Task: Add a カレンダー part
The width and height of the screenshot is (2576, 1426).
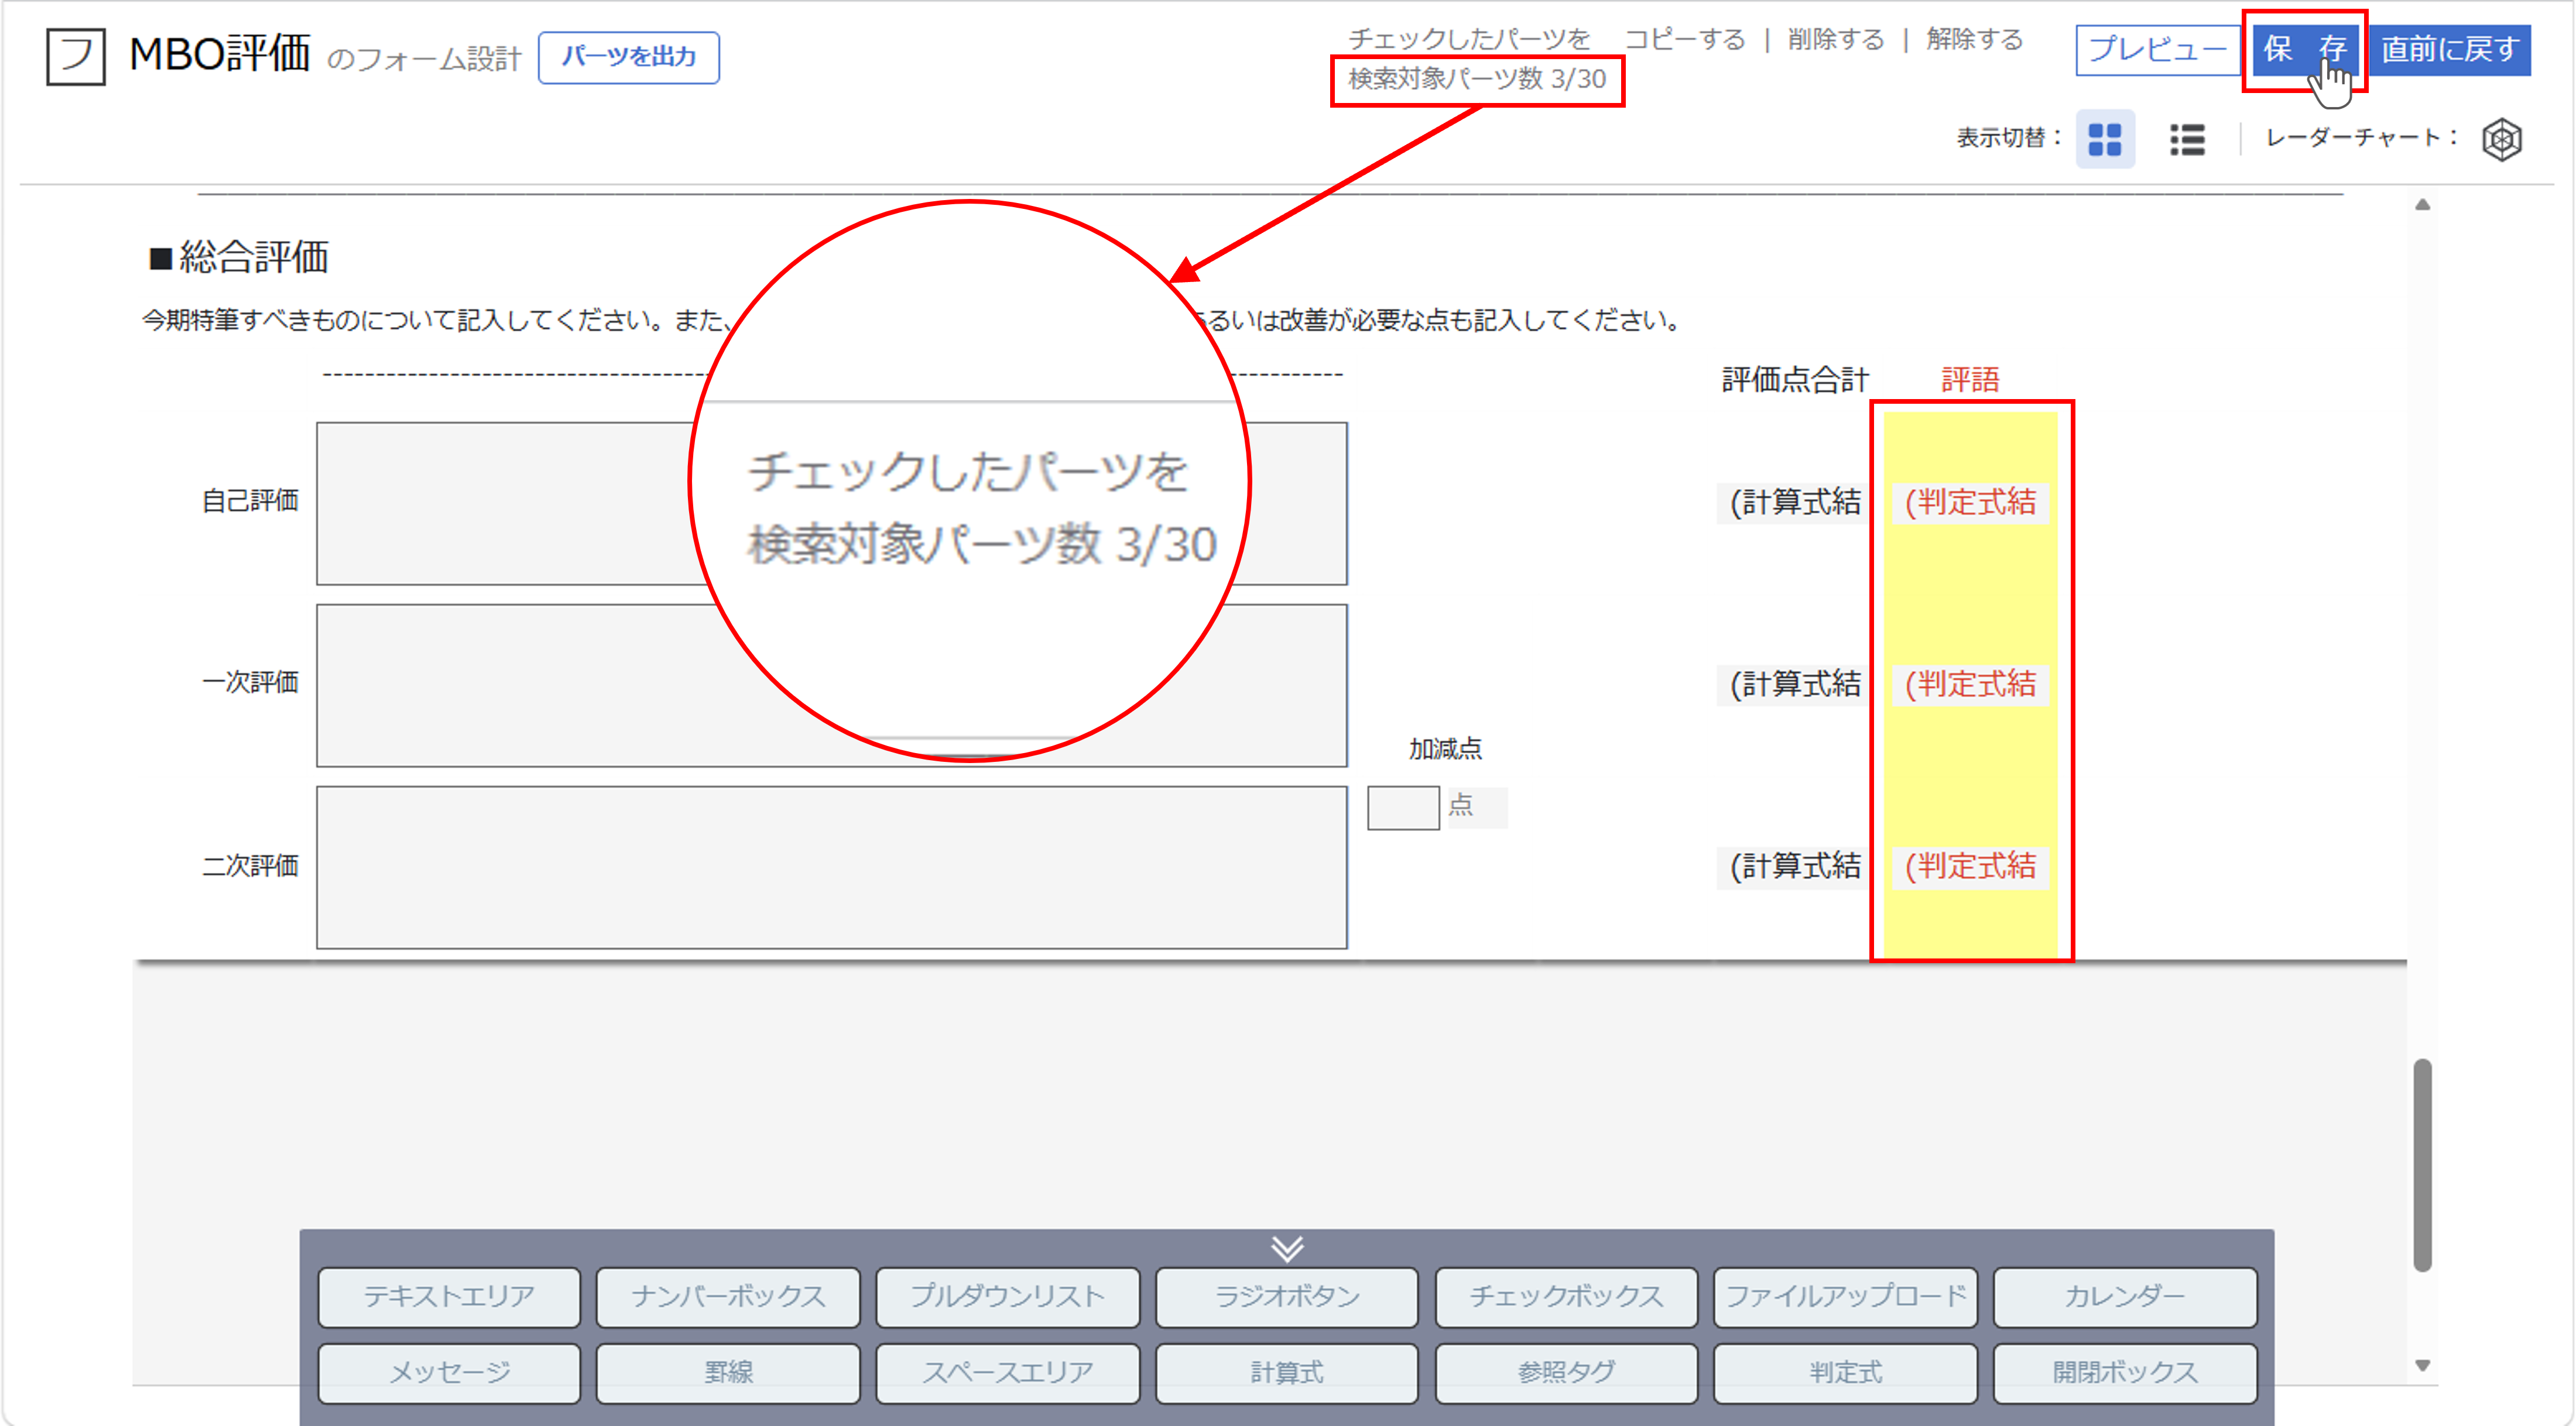Action: [x=2125, y=1296]
